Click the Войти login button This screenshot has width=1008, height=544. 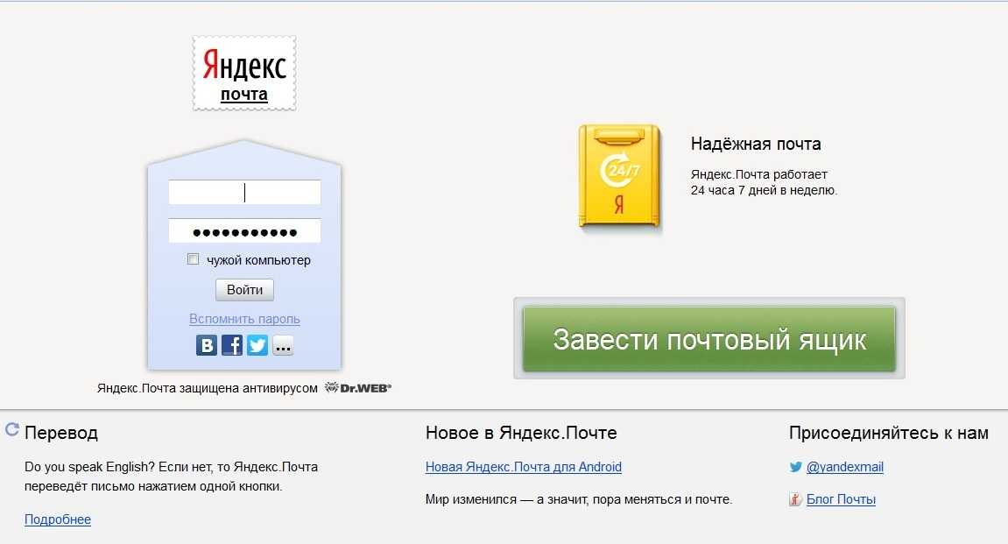pos(244,290)
